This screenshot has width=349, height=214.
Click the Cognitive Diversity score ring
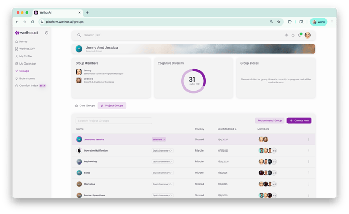tap(193, 81)
